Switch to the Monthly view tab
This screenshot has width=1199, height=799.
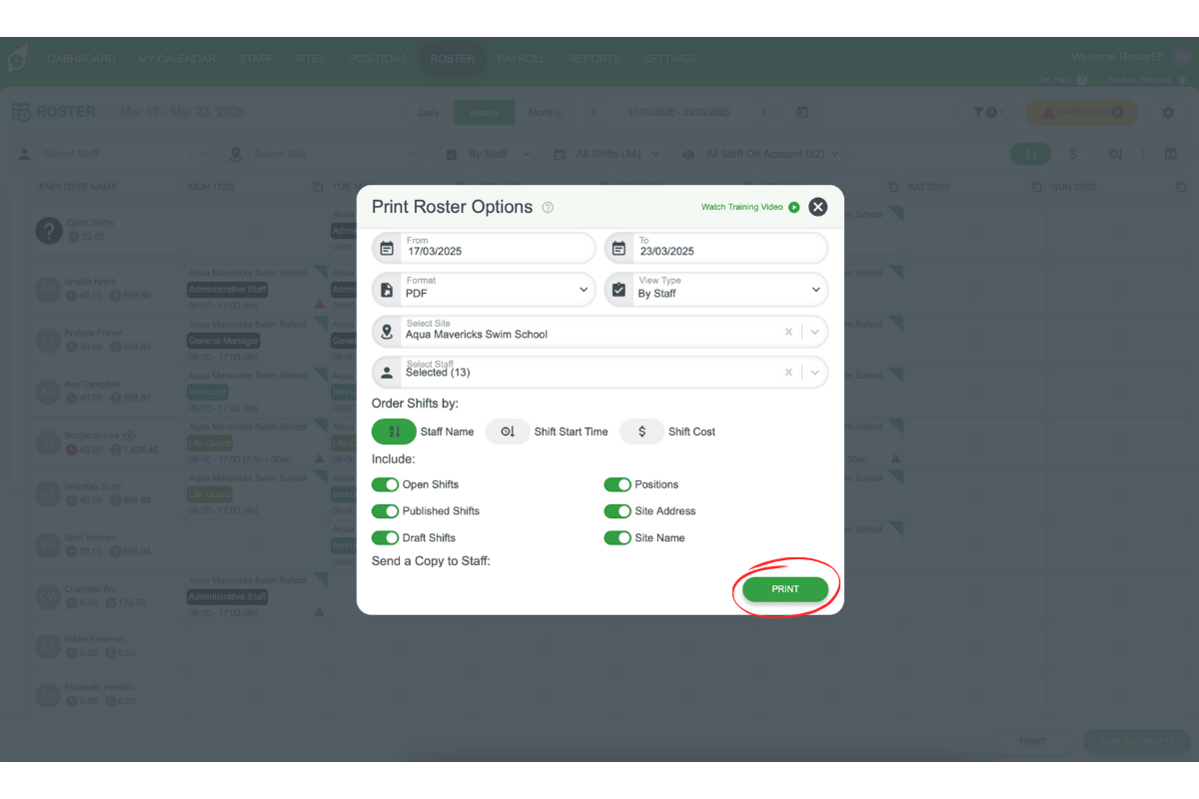pos(545,112)
